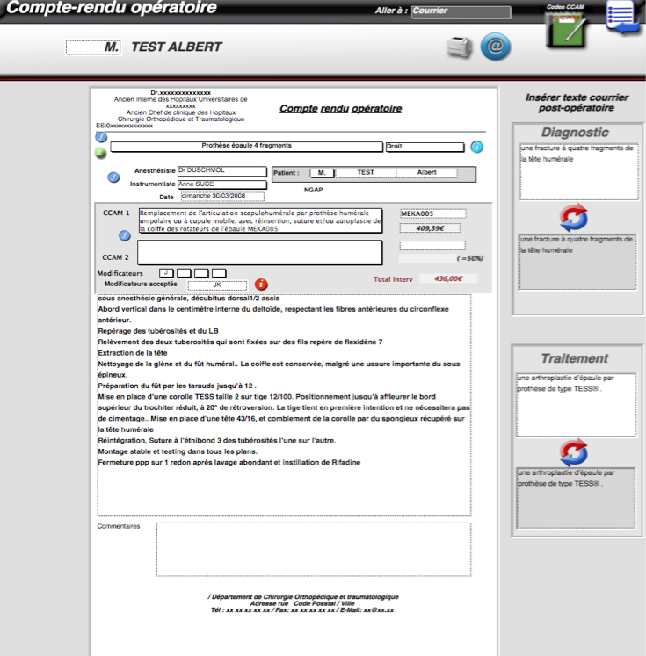
Task: Open the Aller à Courrier dropdown
Action: (x=461, y=11)
